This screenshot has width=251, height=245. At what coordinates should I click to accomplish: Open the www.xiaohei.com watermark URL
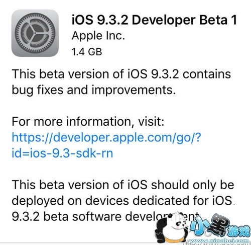(219, 241)
